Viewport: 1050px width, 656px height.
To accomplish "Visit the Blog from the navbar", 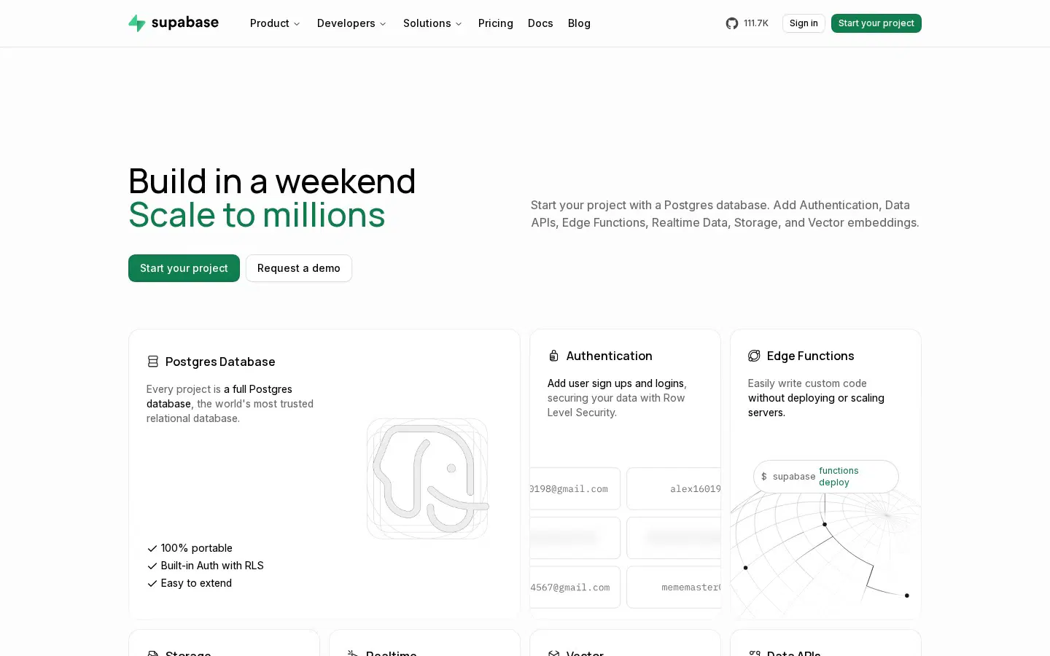I will 579,23.
